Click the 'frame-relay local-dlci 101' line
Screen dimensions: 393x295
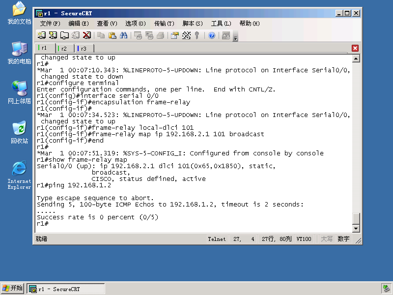coord(115,128)
